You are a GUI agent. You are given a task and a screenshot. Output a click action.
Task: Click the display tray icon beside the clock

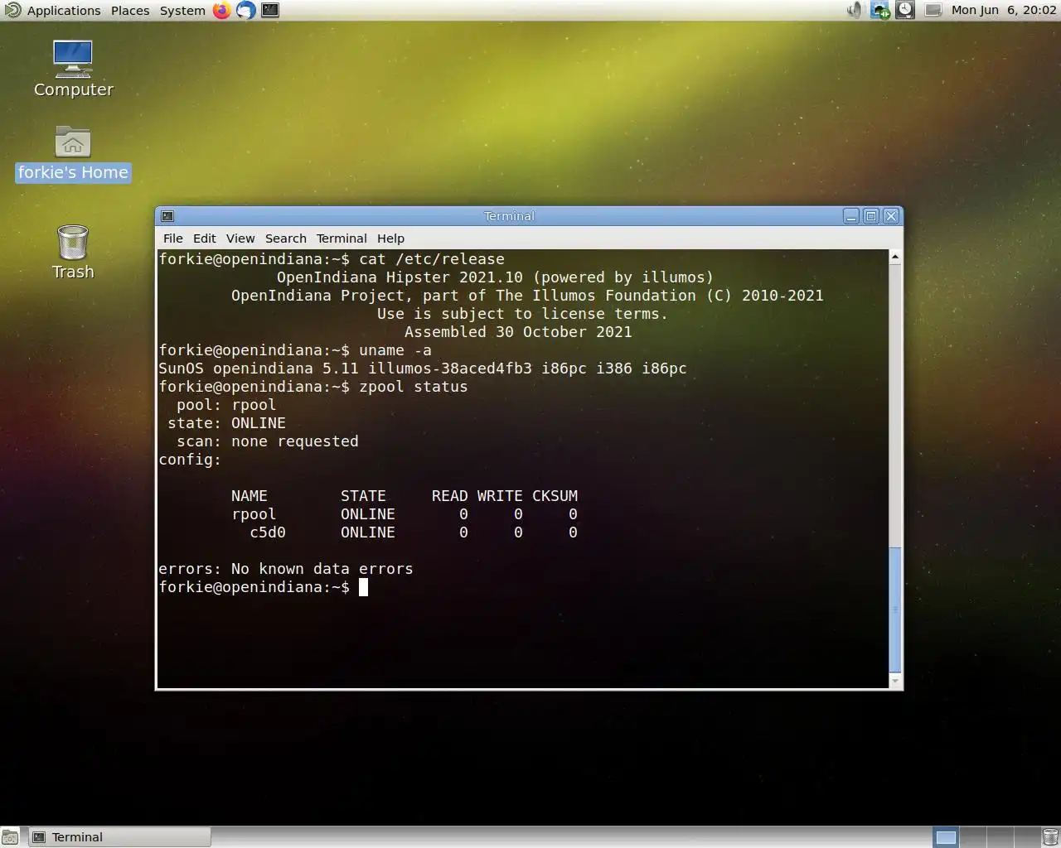(x=933, y=10)
